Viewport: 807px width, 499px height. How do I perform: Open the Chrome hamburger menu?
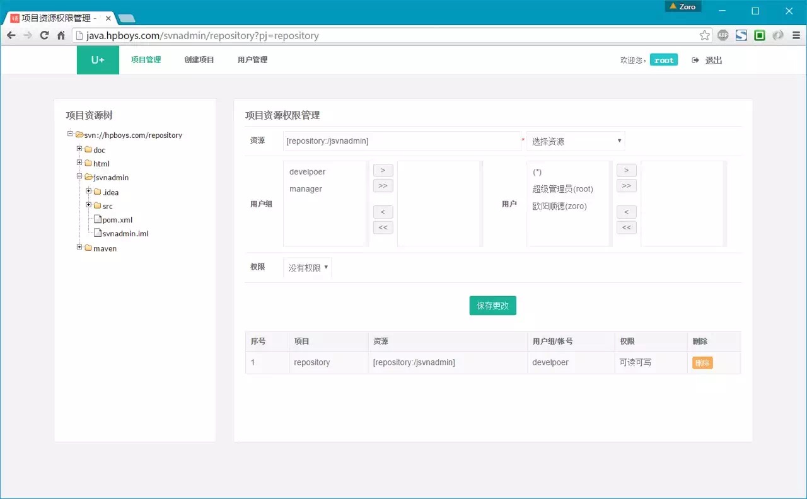[796, 35]
